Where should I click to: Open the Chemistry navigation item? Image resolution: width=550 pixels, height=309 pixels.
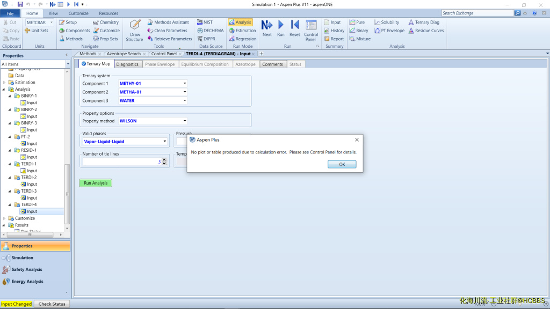point(106,22)
